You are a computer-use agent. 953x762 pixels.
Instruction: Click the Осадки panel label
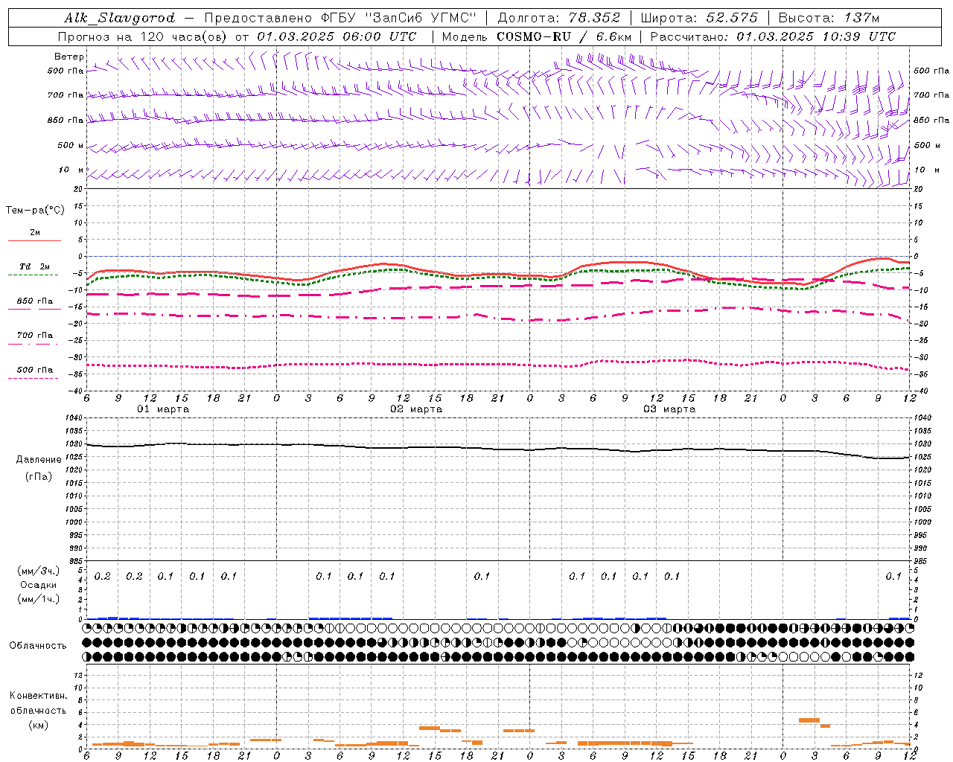pos(39,585)
